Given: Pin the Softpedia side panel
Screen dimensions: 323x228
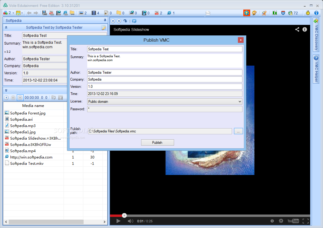Looking at the screenshot, I should tap(105, 20).
